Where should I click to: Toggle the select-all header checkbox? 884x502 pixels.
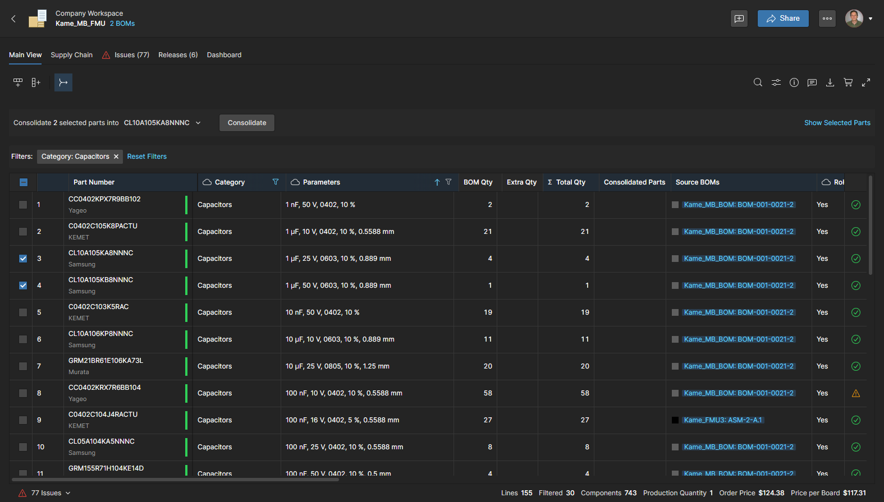[24, 182]
